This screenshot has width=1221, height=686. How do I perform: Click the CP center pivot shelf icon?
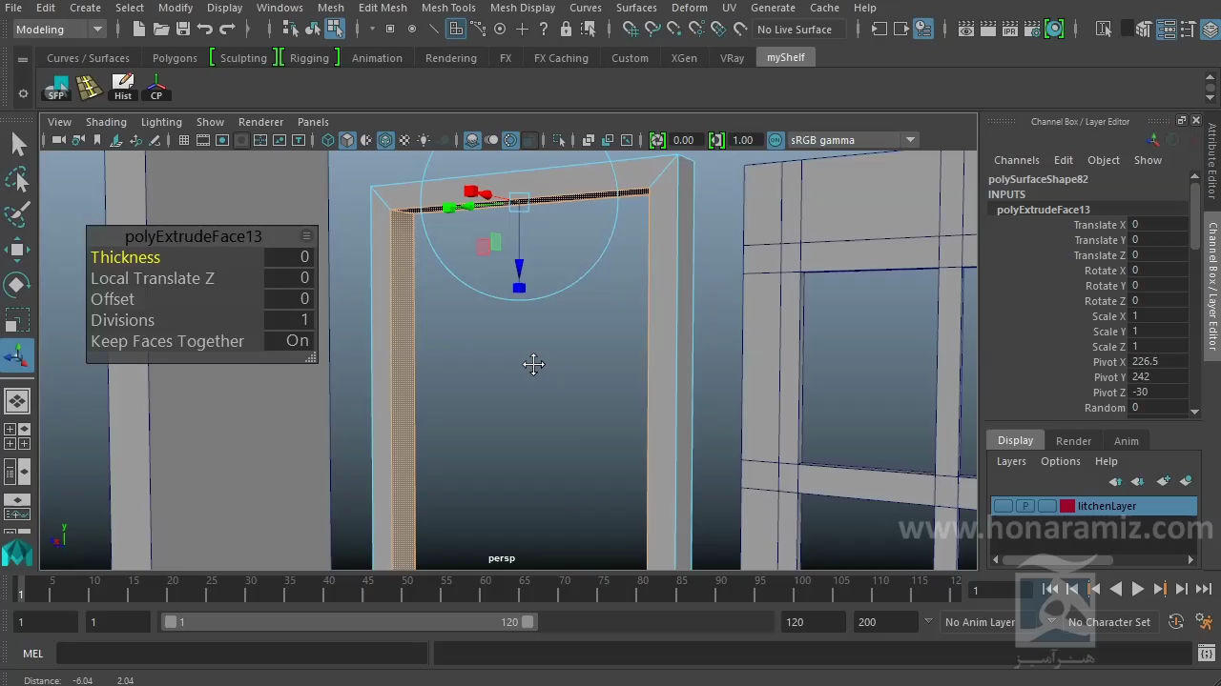(156, 88)
